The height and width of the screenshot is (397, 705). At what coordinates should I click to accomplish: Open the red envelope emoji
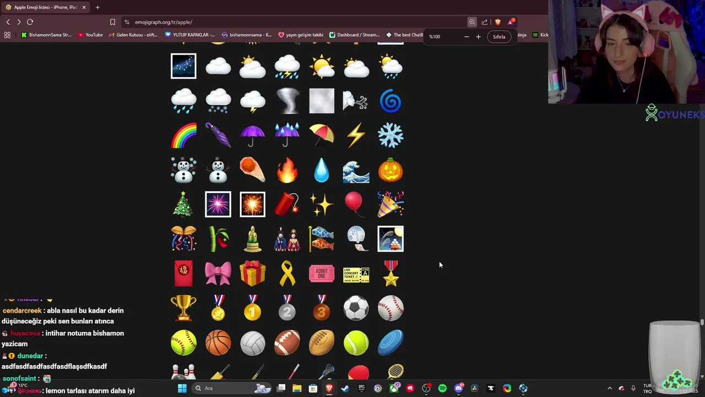click(183, 273)
